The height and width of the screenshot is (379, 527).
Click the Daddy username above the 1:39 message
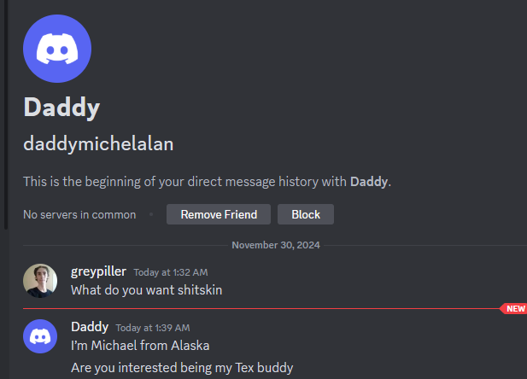[x=90, y=327]
